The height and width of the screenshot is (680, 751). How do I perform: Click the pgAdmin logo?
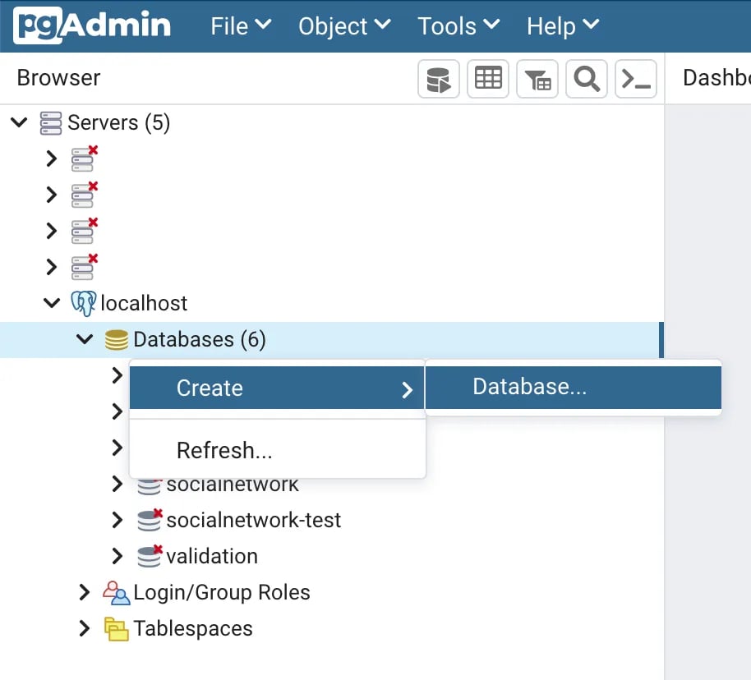(90, 25)
